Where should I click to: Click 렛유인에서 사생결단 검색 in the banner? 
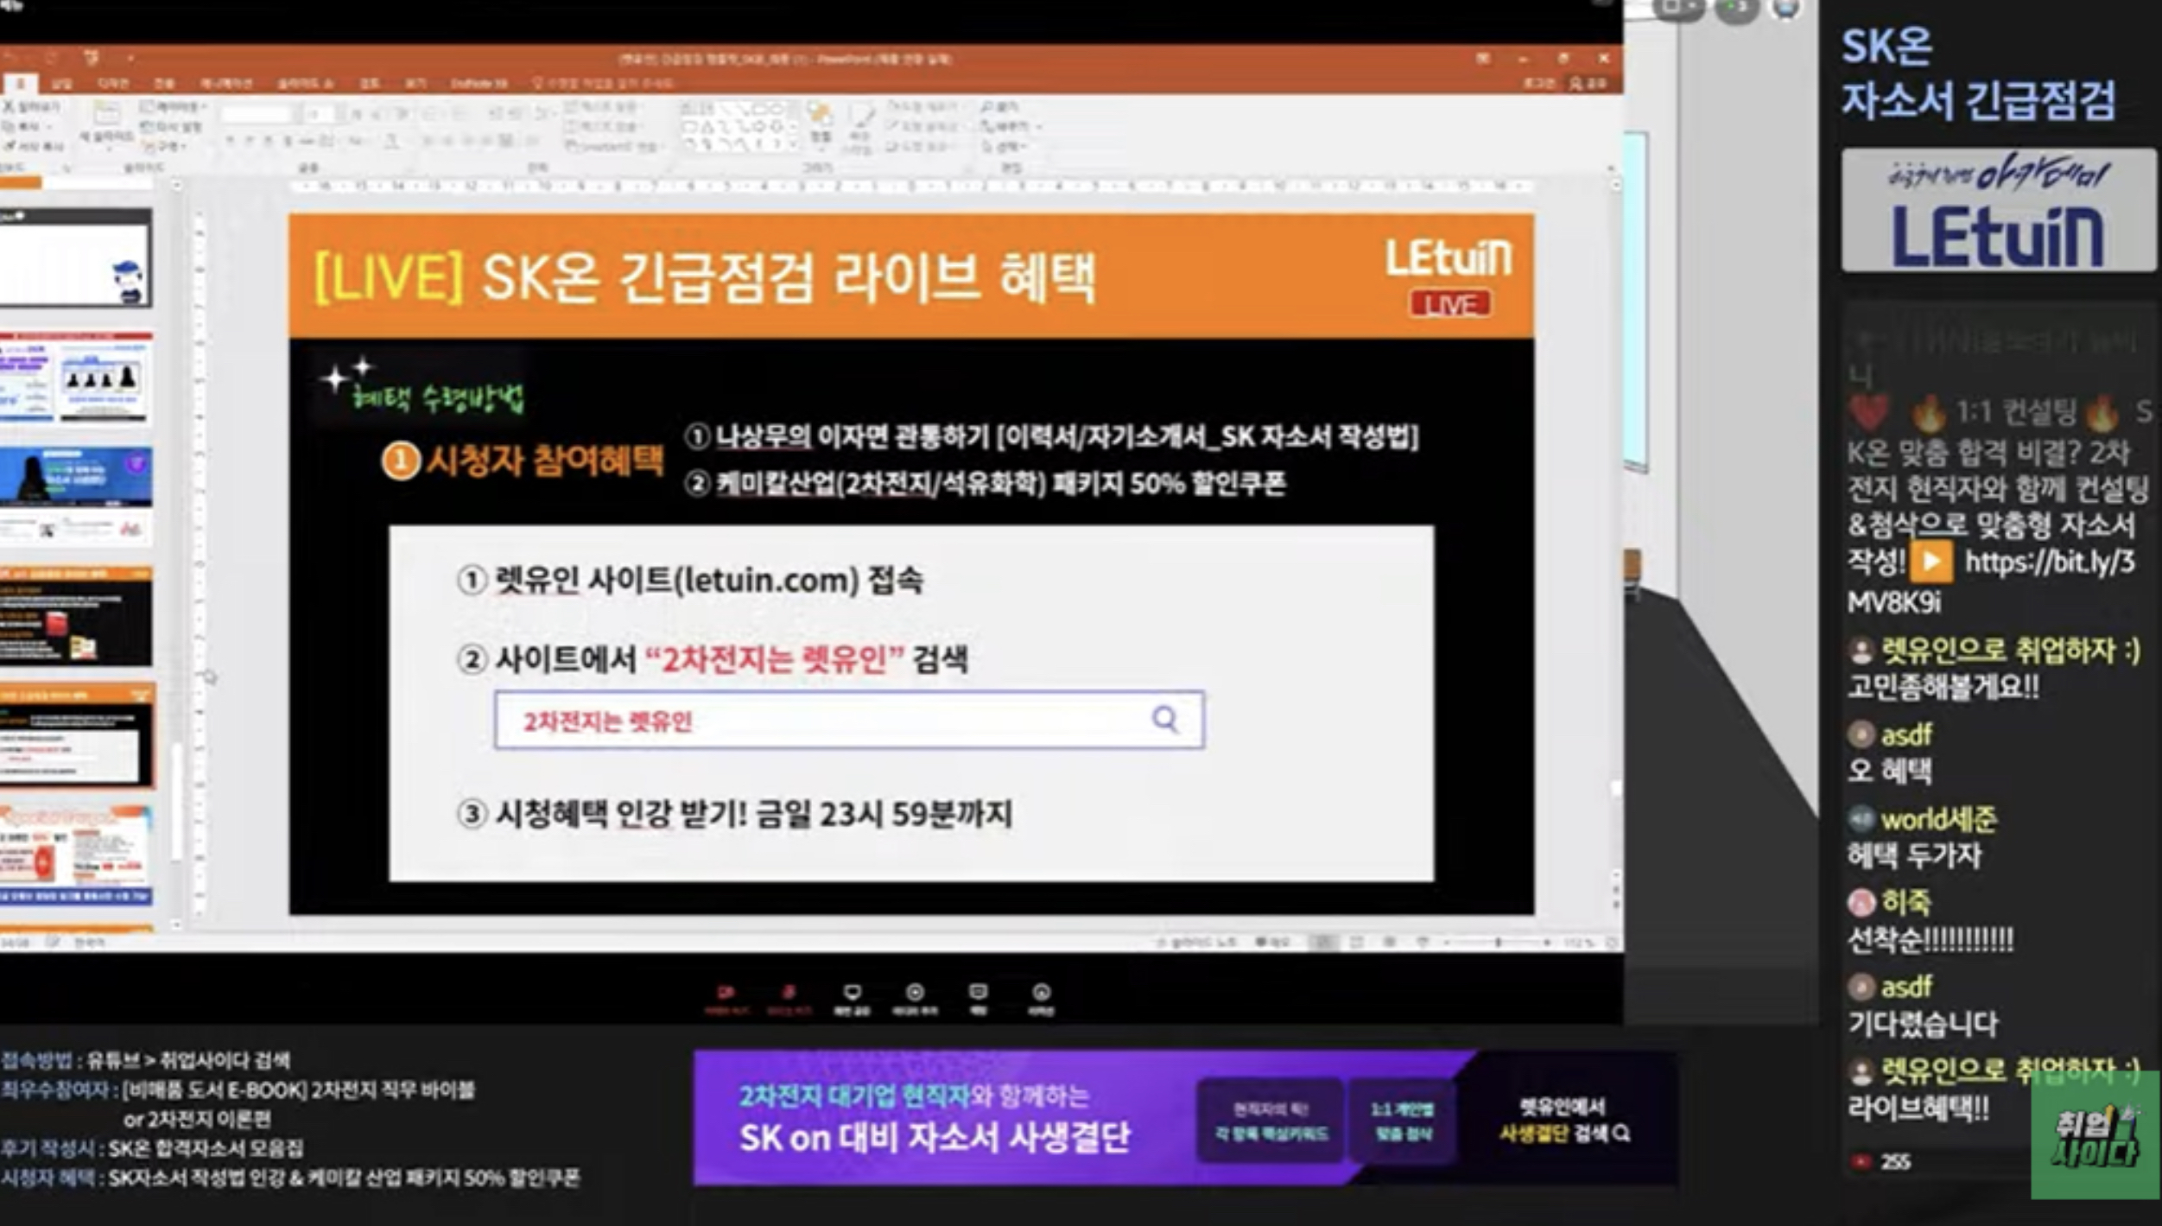(1563, 1121)
